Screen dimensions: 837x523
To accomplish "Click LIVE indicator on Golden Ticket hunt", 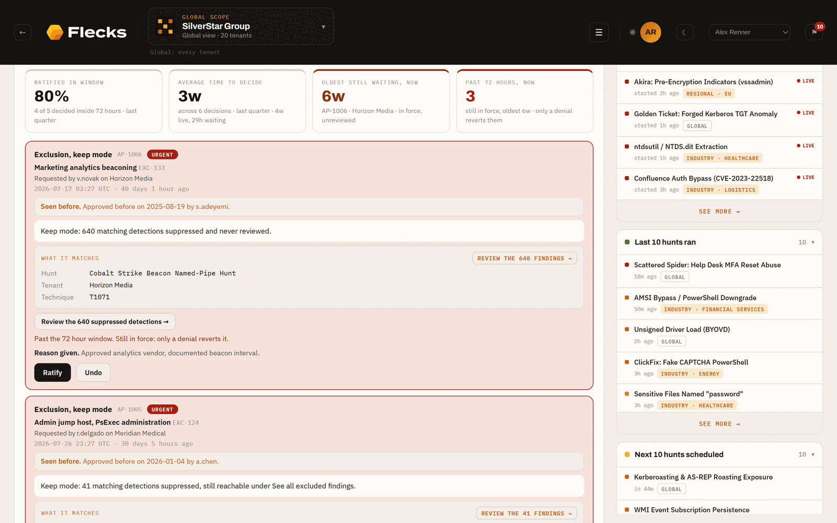I will click(806, 113).
